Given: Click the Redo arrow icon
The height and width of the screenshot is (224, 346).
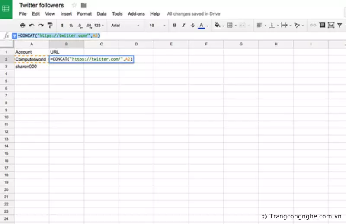Looking at the screenshot, I should (41, 26).
